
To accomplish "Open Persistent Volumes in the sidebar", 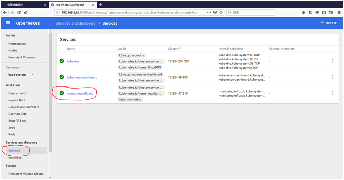I will tap(21, 57).
